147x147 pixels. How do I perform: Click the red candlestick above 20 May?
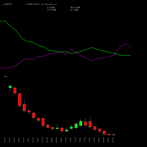pos(104,133)
